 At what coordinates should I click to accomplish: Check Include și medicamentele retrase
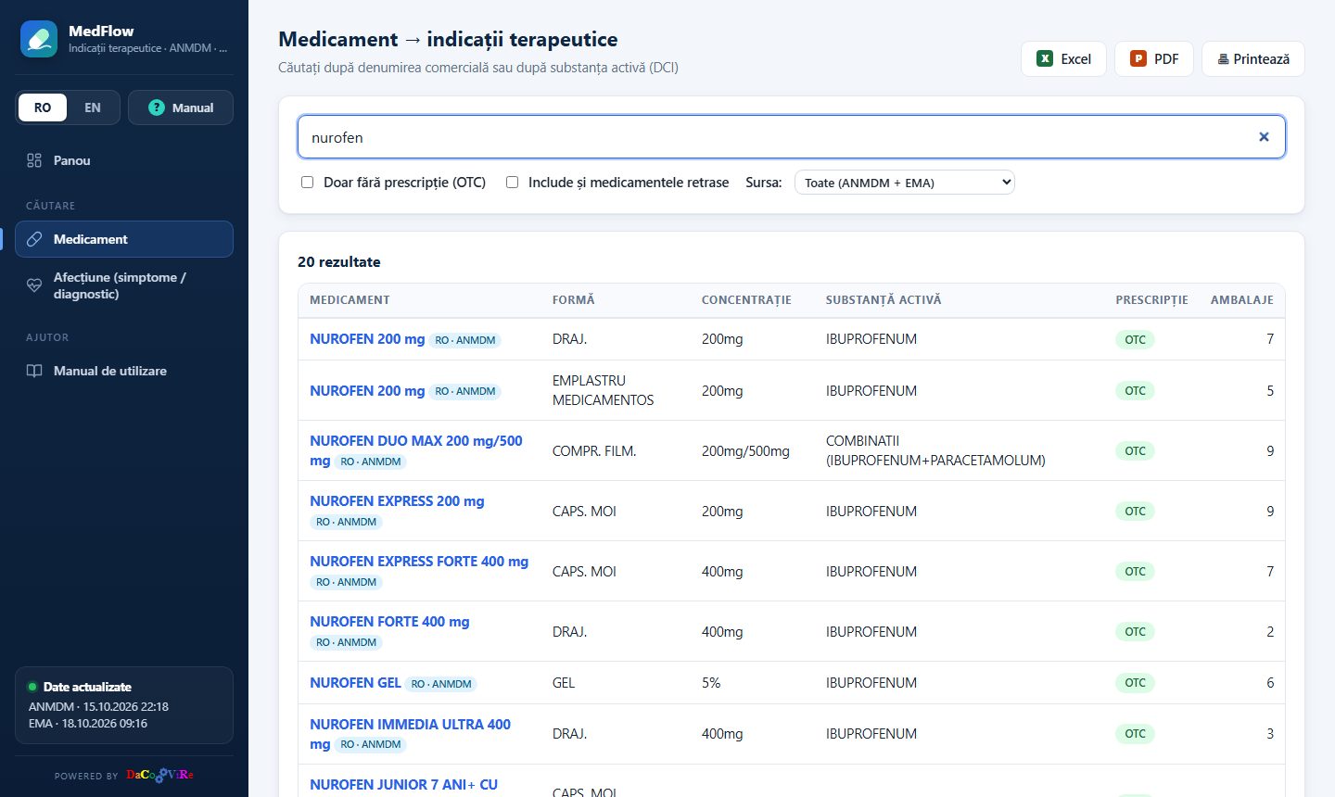[512, 183]
